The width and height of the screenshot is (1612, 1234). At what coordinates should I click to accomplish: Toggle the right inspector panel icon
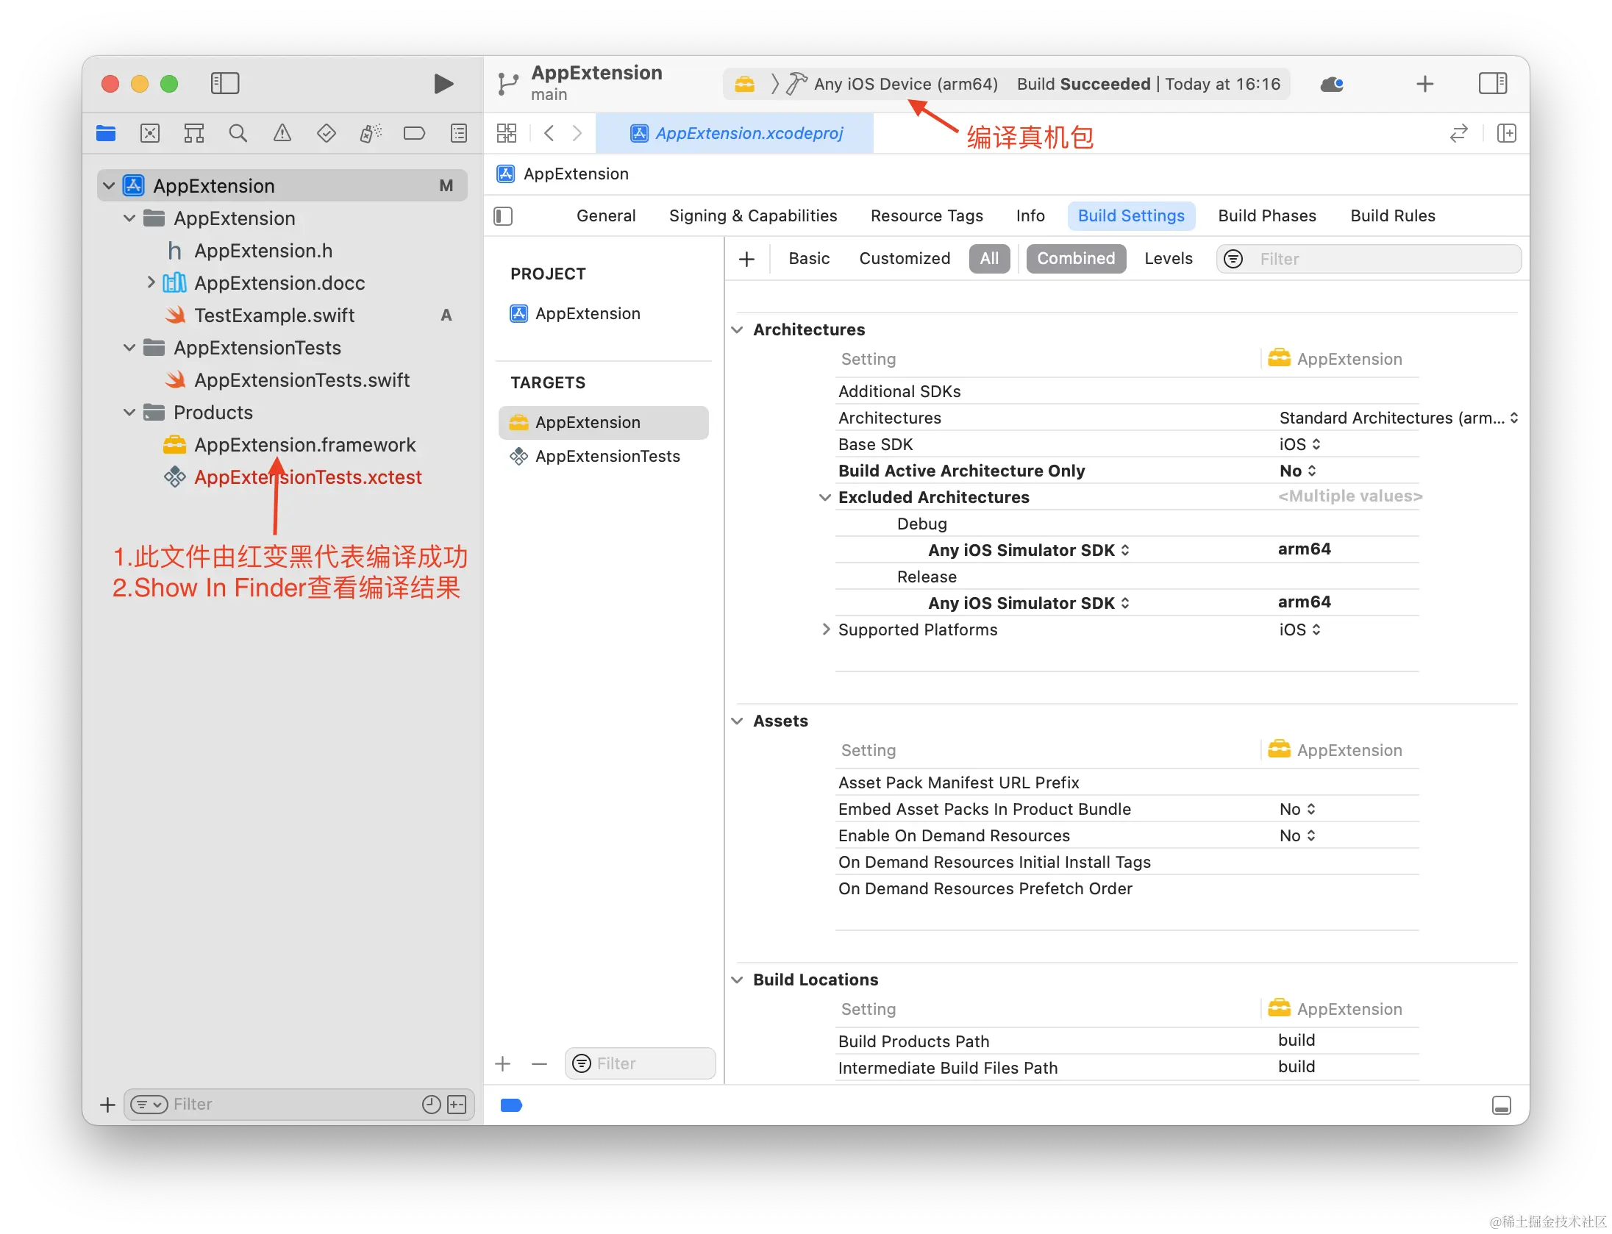pos(1492,83)
